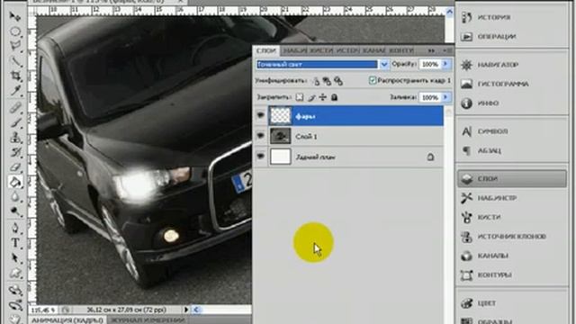
Task: Toggle lock transparent pixels
Action: (300, 97)
